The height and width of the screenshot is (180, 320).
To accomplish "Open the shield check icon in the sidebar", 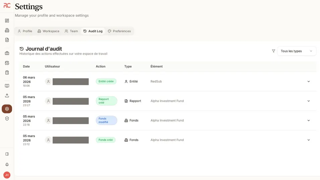I will coord(7,119).
